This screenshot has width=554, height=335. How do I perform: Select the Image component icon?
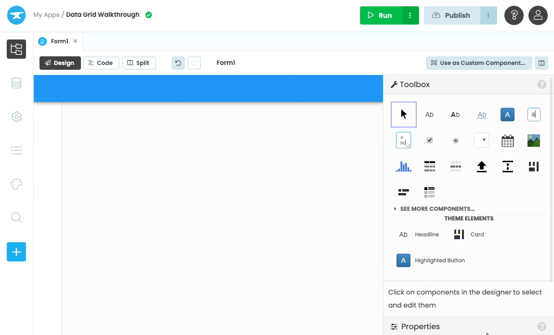click(x=533, y=141)
